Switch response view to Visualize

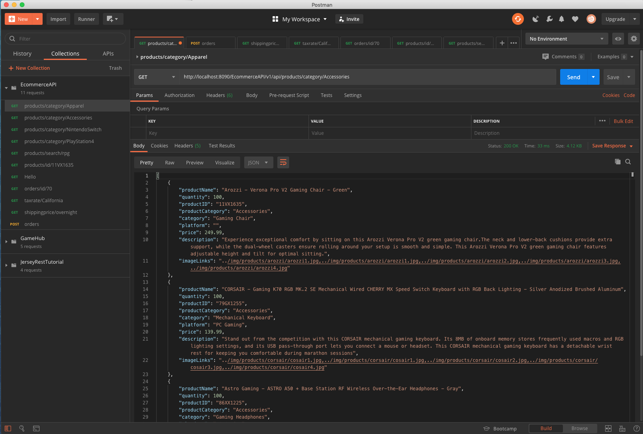225,162
